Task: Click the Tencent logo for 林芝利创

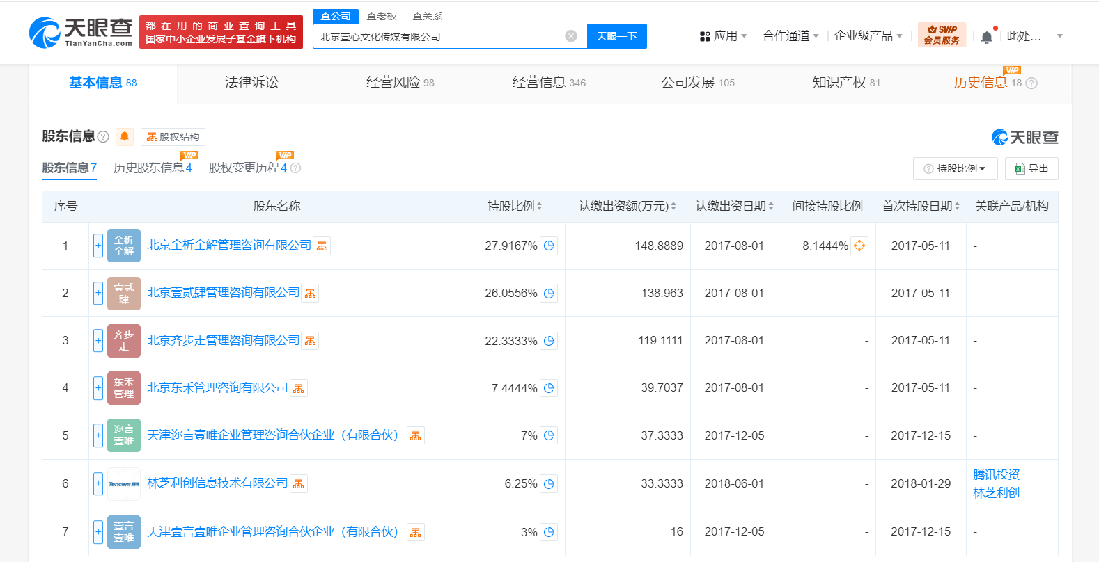Action: 124,483
